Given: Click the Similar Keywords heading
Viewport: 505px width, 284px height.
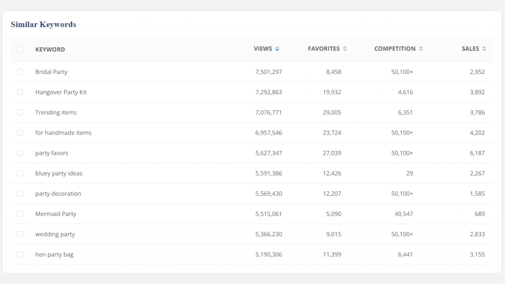Looking at the screenshot, I should coord(43,25).
